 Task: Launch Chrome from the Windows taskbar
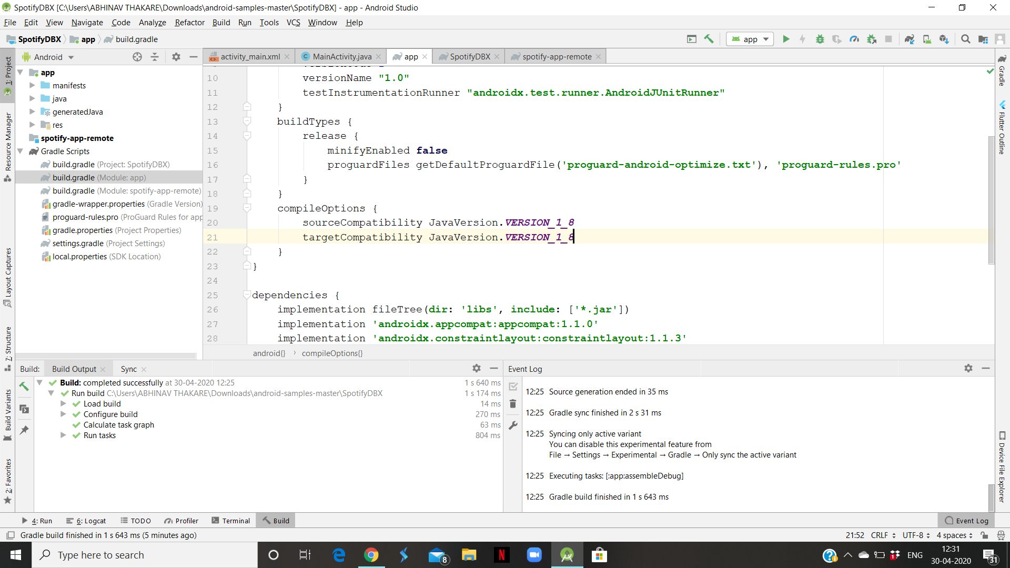(x=372, y=555)
